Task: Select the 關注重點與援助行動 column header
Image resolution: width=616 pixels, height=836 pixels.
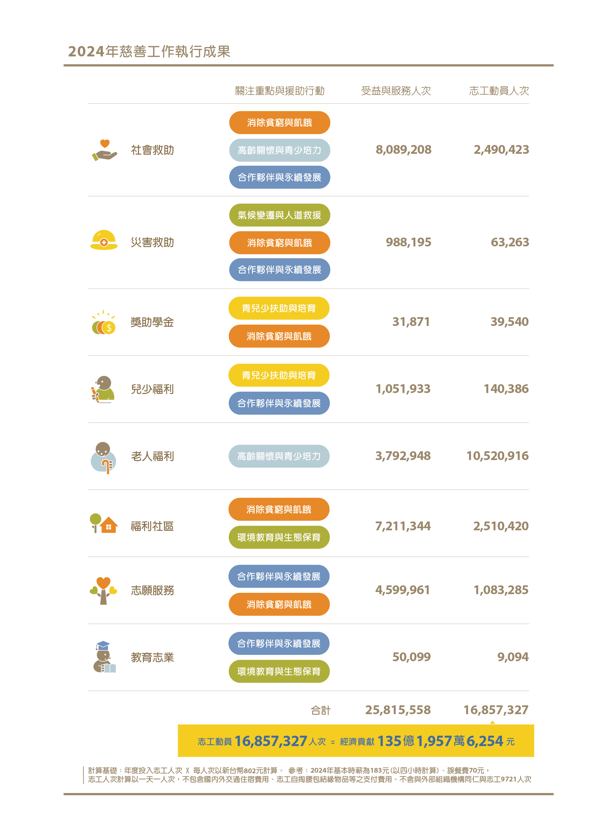Action: (280, 91)
